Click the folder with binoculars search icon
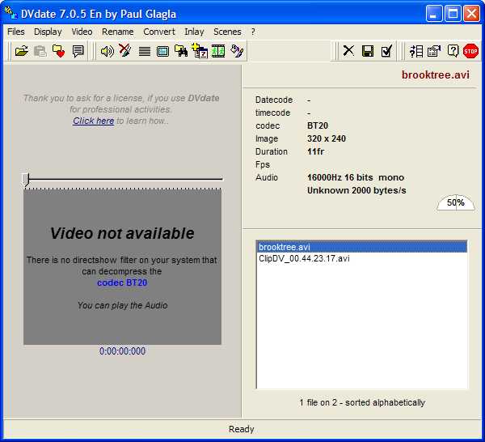 pyautogui.click(x=181, y=51)
